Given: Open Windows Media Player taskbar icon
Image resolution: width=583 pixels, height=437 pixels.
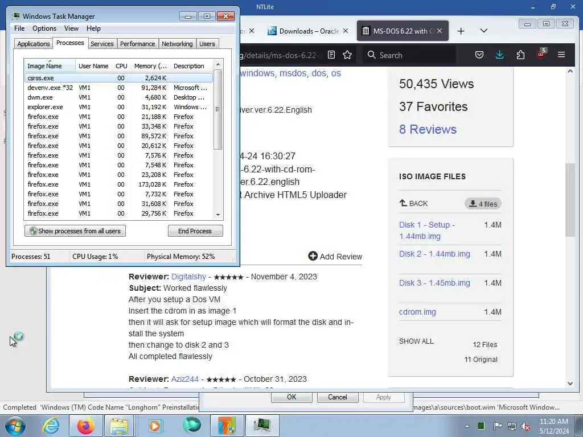Looking at the screenshot, I should [x=155, y=426].
